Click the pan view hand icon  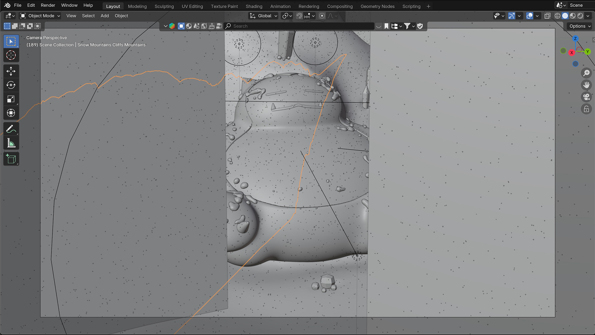coord(586,85)
